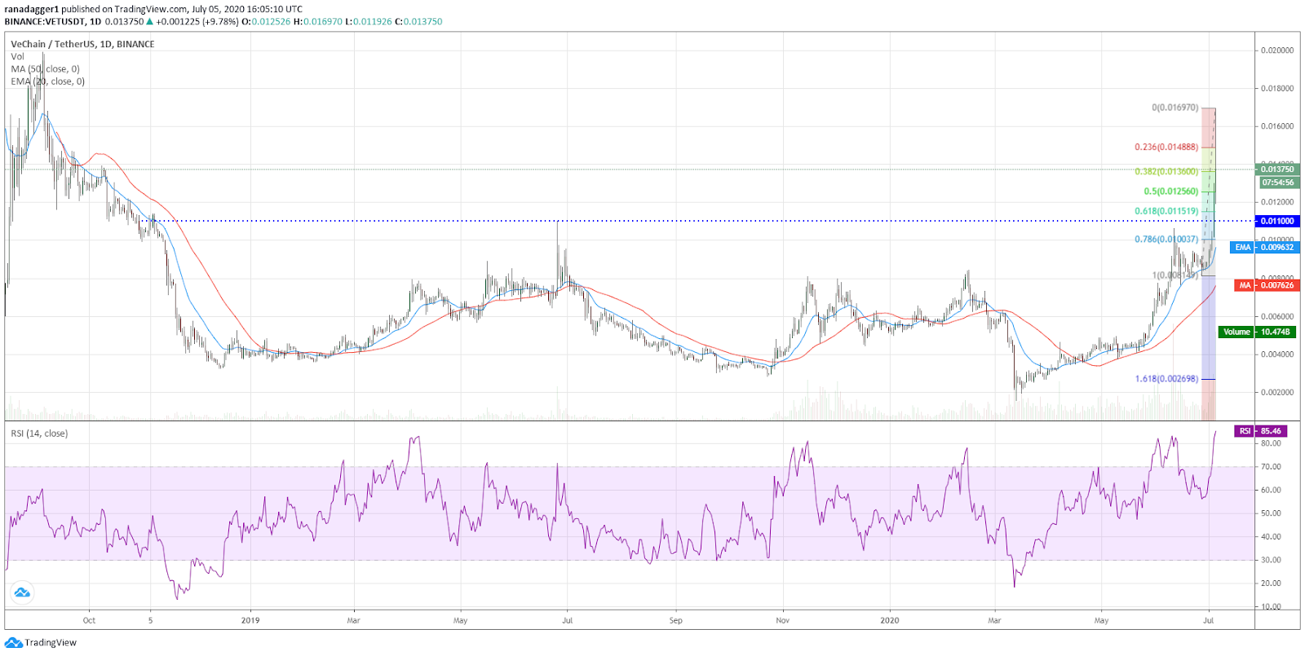Select the Fibonacci 1.618(0.002698) level label
This screenshot has height=656, width=1305.
click(x=1166, y=379)
